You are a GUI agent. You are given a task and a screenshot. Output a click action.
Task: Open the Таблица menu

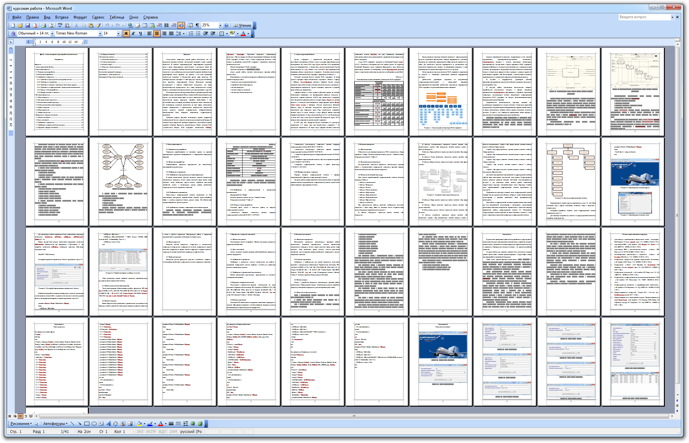(x=117, y=17)
